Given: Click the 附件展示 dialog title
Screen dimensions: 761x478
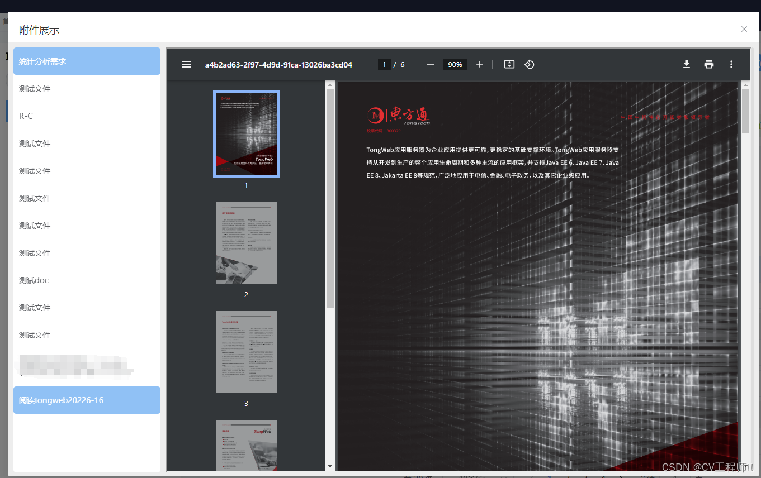Looking at the screenshot, I should [39, 30].
